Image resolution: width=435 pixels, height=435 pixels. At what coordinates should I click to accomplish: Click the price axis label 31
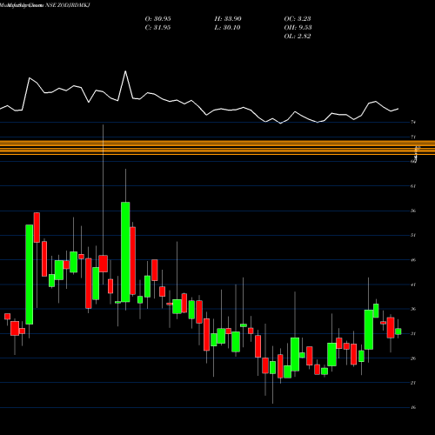[x=413, y=334]
